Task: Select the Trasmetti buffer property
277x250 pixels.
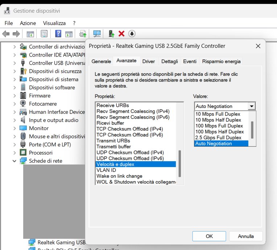Action: pyautogui.click(x=136, y=146)
